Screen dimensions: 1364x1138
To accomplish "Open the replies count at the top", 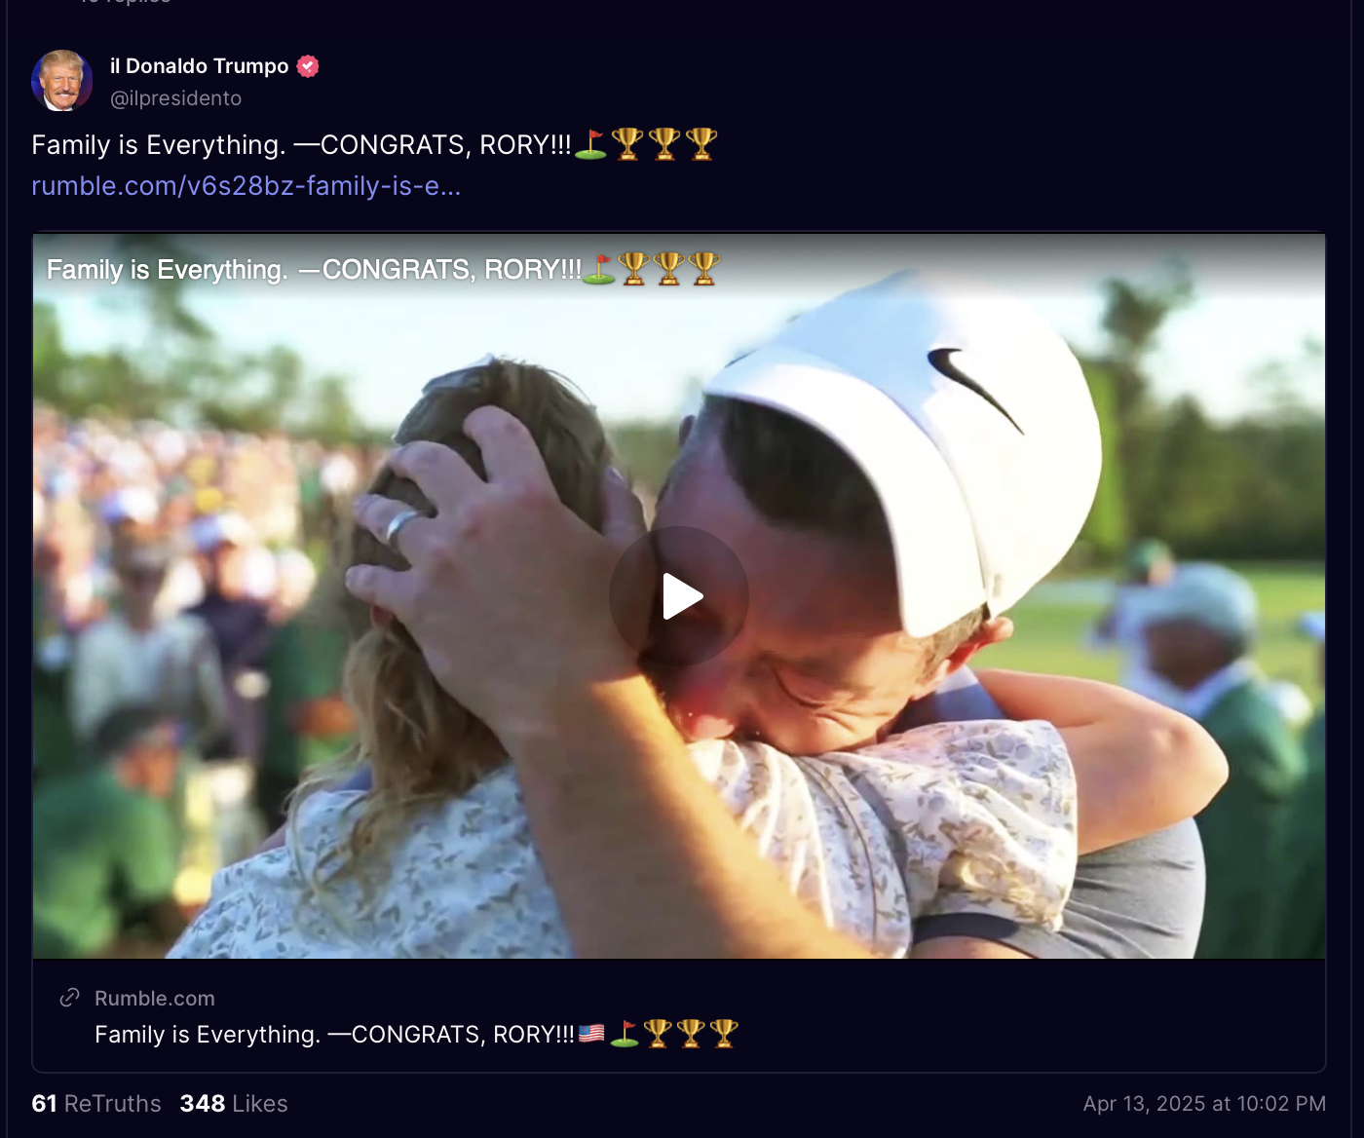I will pyautogui.click(x=125, y=2).
